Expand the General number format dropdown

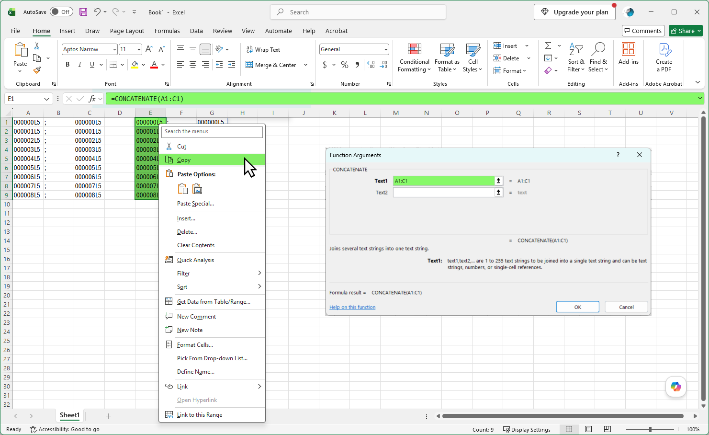386,49
